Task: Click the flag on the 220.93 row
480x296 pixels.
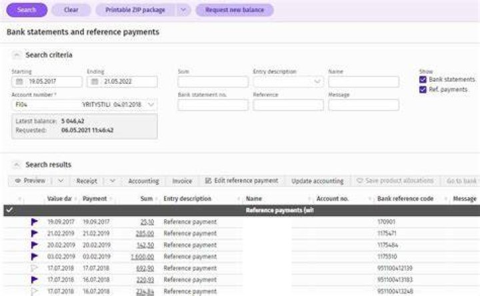Action: click(34, 279)
